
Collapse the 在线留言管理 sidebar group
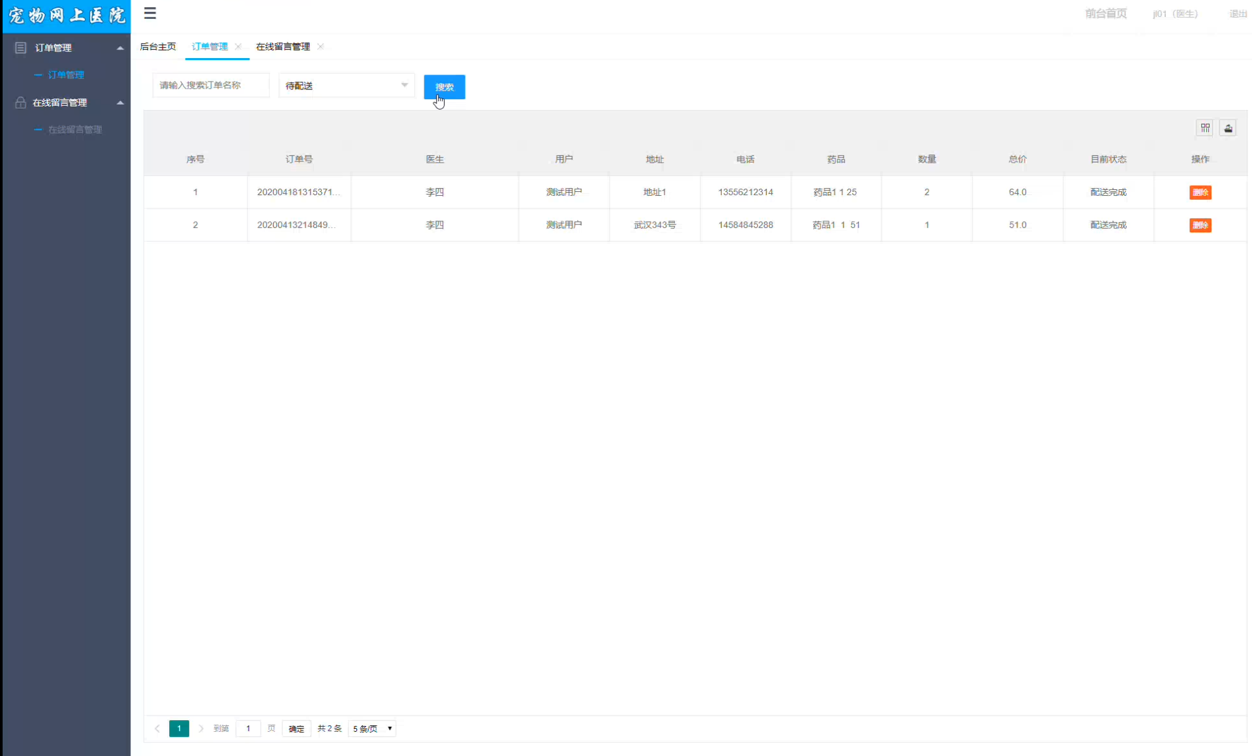tap(120, 102)
